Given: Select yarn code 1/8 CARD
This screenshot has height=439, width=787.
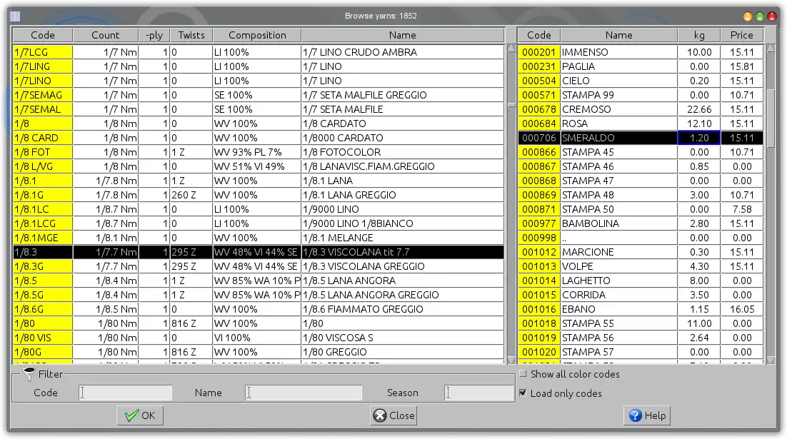Looking at the screenshot, I should point(43,138).
